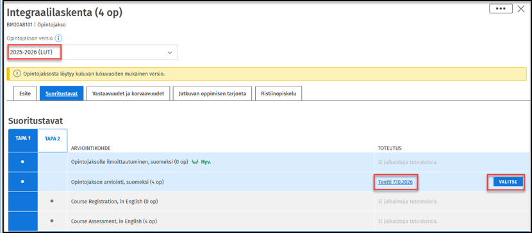Click the TAPA 1 dot for ilmoittautuminen row
Screen dimensions: 532x233
(x=22, y=162)
